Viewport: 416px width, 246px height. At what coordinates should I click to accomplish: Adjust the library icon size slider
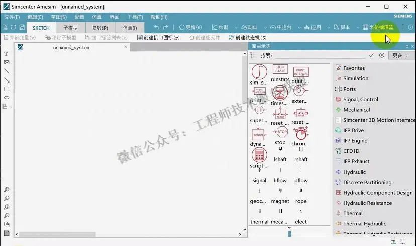289,234
